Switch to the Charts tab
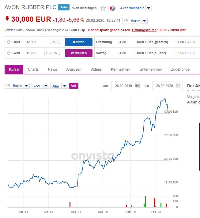 coord(33,70)
